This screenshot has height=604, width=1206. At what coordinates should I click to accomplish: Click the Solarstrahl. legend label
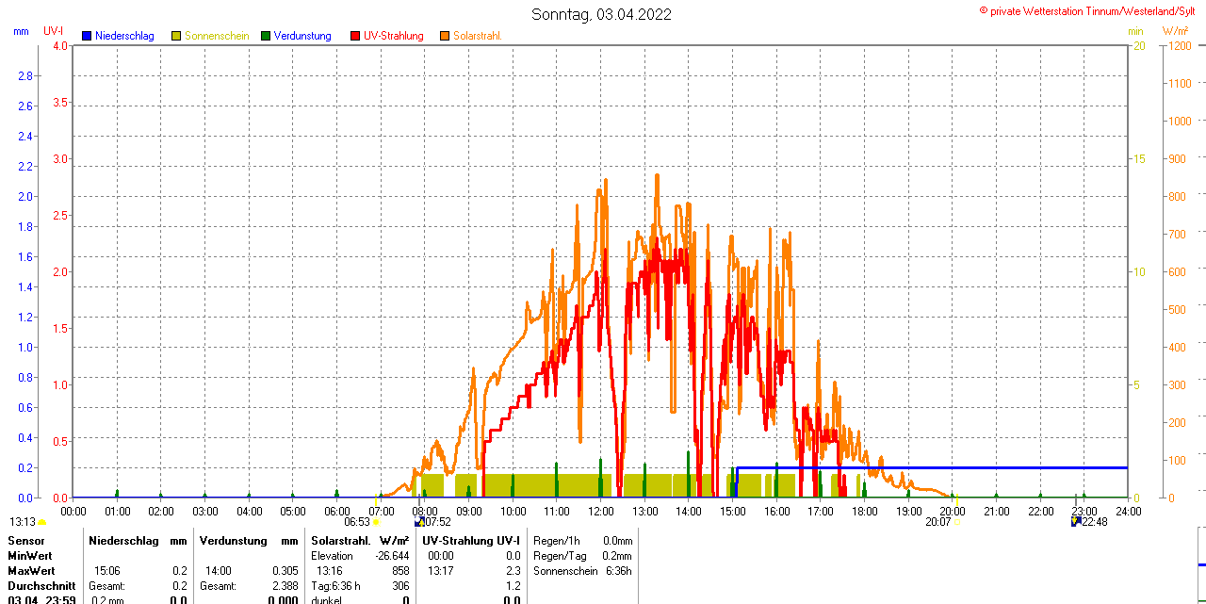click(477, 36)
